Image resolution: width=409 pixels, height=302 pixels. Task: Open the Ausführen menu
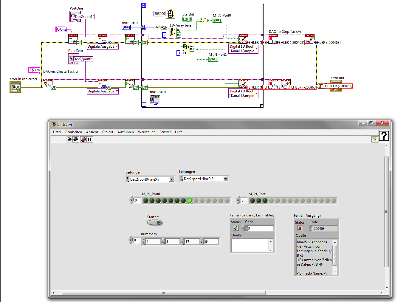click(x=126, y=132)
